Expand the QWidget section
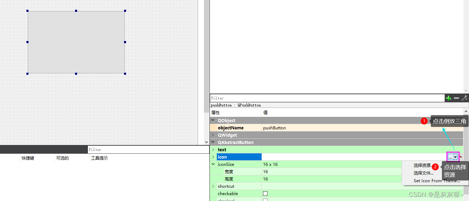This screenshot has width=469, height=201. (213, 135)
